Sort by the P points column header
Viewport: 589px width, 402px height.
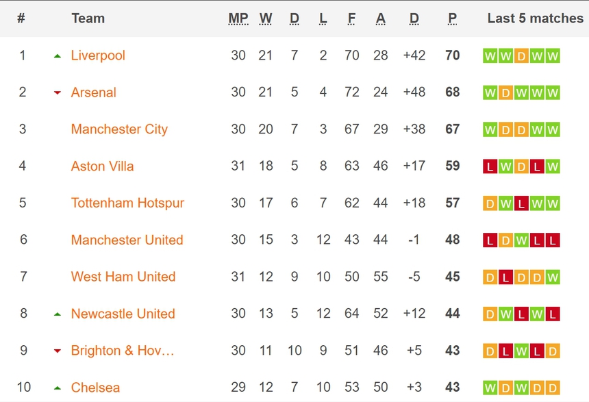pyautogui.click(x=452, y=18)
